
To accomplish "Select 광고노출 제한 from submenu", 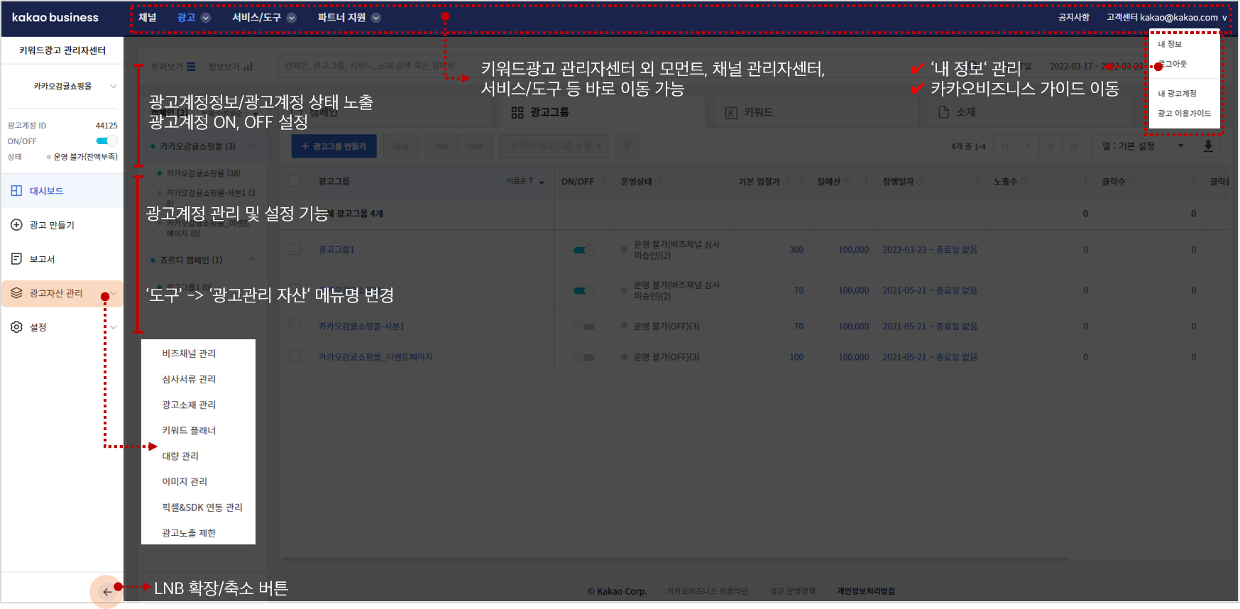I will coord(189,533).
